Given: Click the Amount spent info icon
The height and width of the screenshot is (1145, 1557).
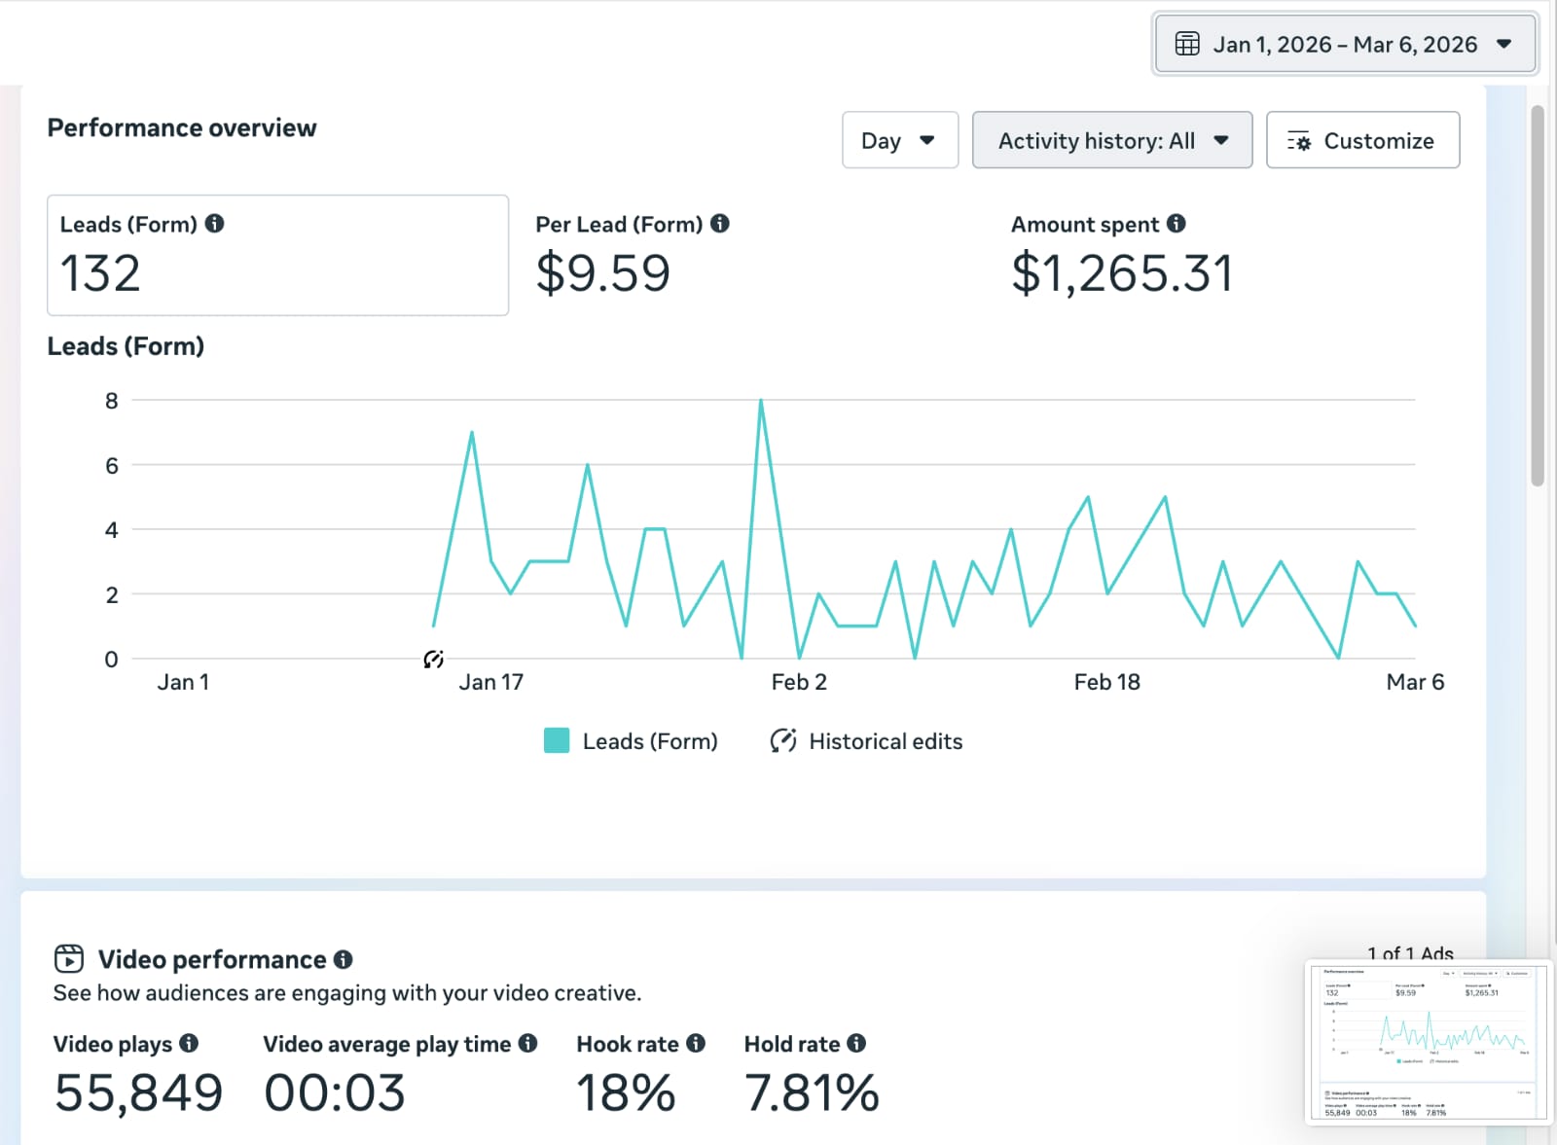Looking at the screenshot, I should point(1178,223).
